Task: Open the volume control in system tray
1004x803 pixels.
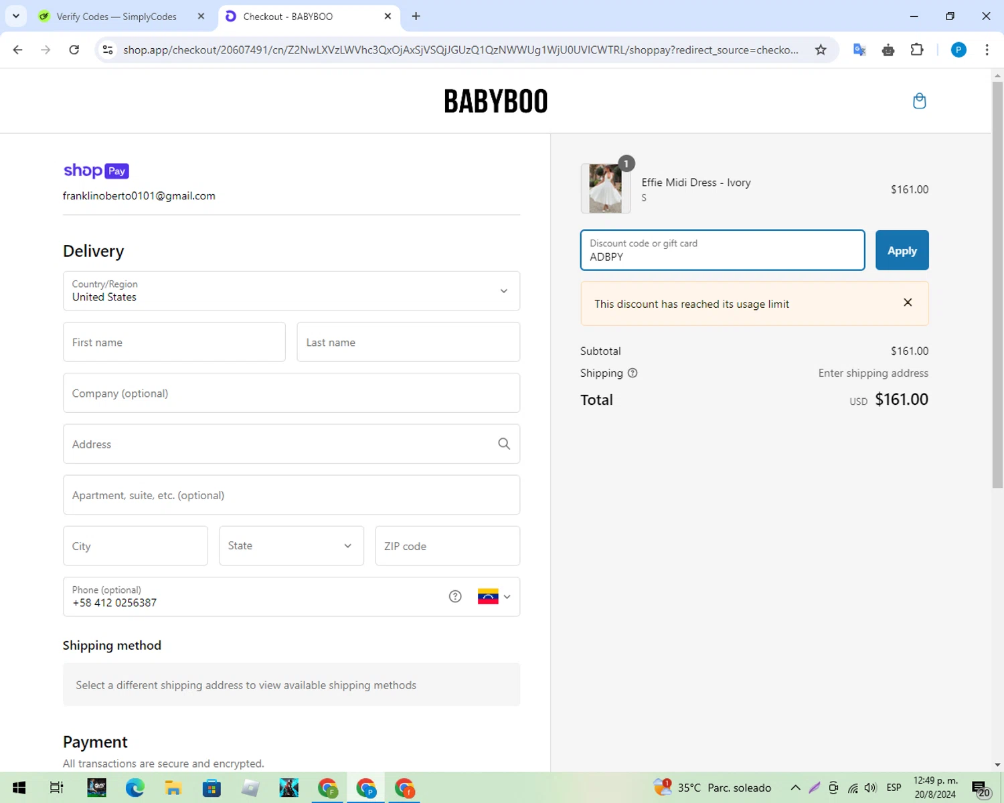Action: 871,788
